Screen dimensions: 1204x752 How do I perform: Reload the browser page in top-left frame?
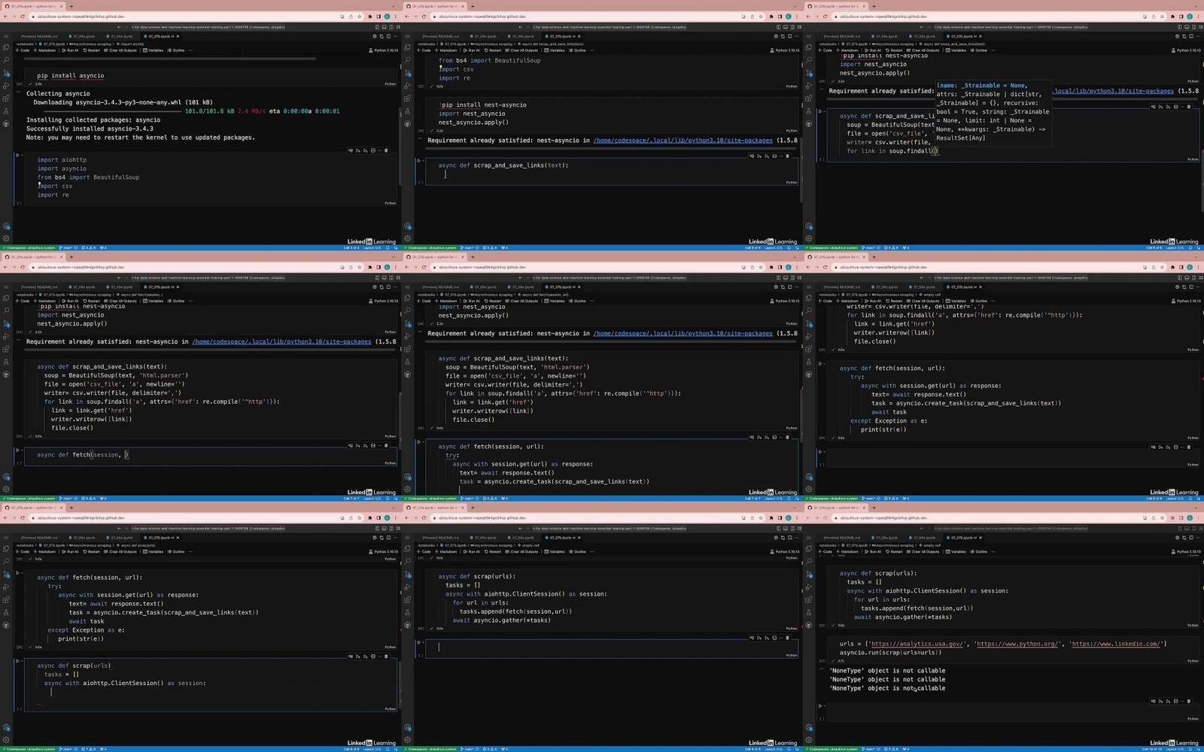point(23,16)
